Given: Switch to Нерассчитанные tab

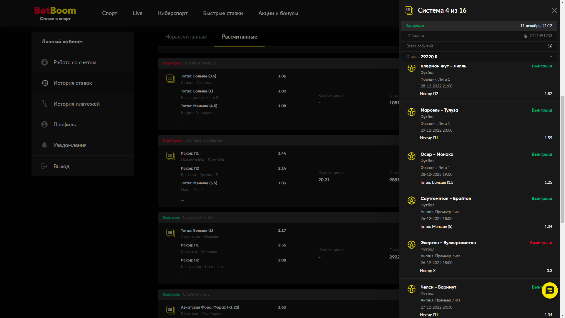Looking at the screenshot, I should [186, 37].
